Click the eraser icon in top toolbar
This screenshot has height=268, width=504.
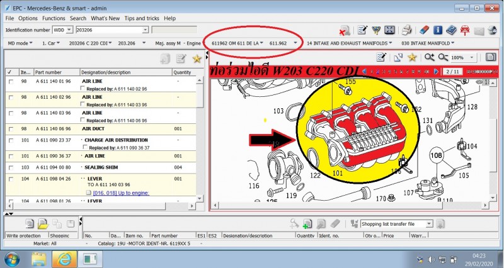424,30
